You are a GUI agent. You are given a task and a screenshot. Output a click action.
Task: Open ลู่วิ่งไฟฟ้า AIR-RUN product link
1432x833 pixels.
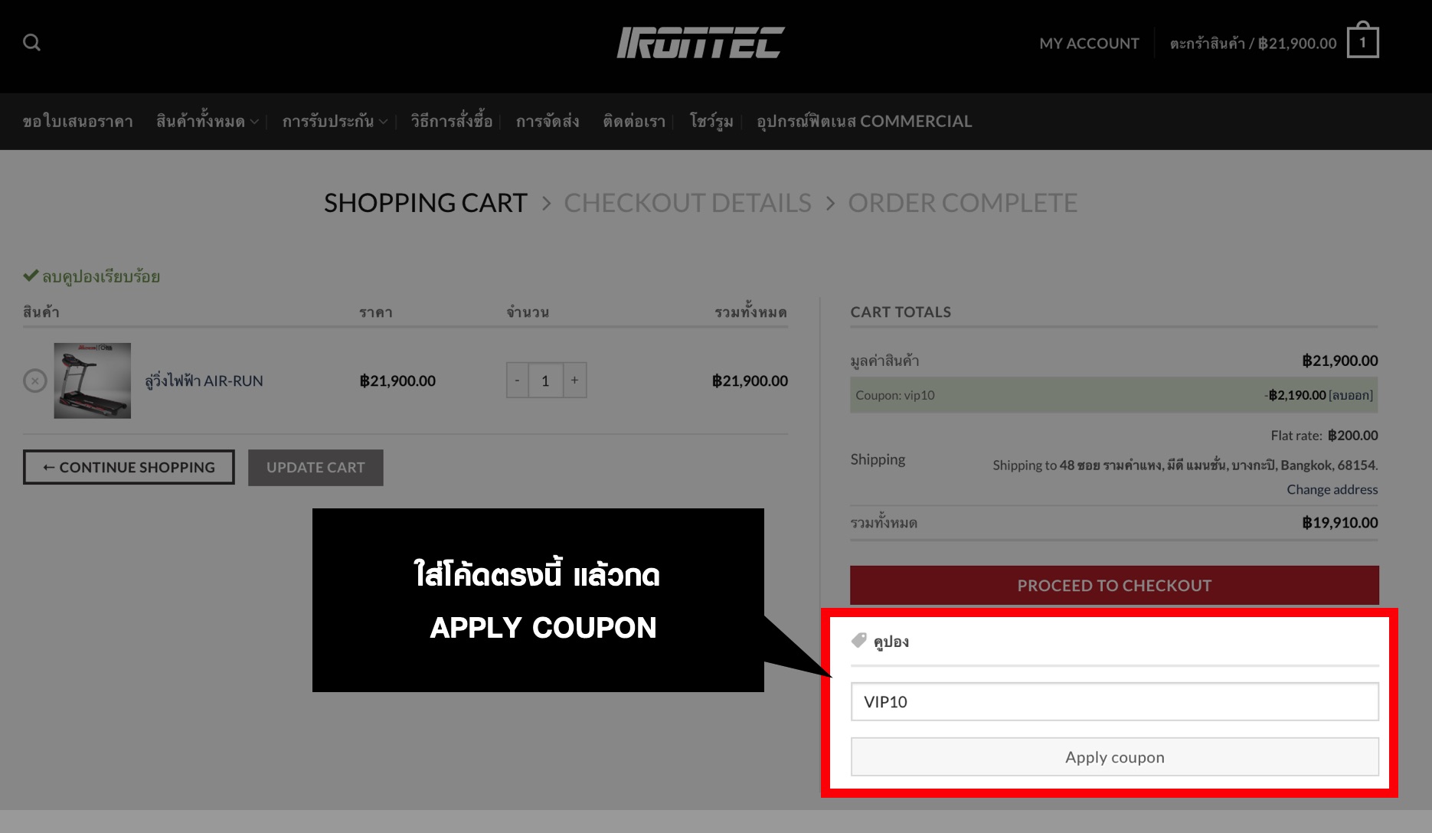(x=204, y=381)
